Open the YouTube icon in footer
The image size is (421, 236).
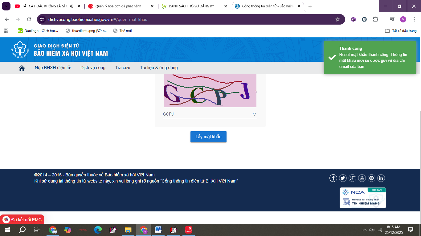[x=362, y=178]
